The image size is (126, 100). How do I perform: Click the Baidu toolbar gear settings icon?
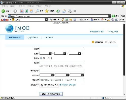pyautogui.click(x=113, y=20)
